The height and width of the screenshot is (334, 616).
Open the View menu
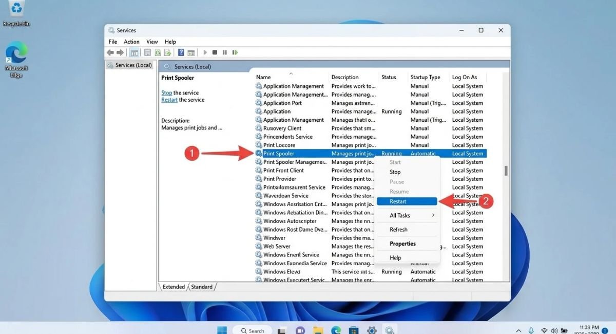pyautogui.click(x=152, y=42)
